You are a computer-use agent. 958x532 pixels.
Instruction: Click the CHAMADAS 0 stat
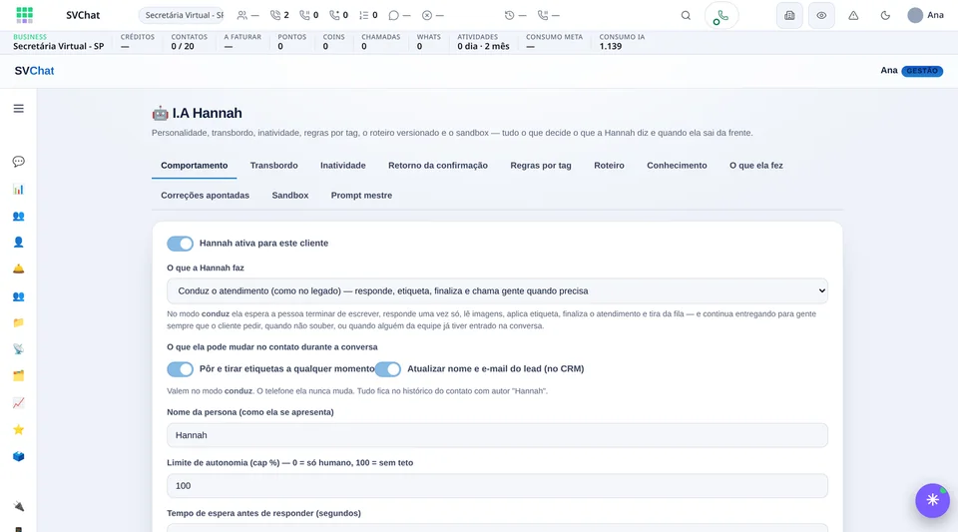[380, 42]
